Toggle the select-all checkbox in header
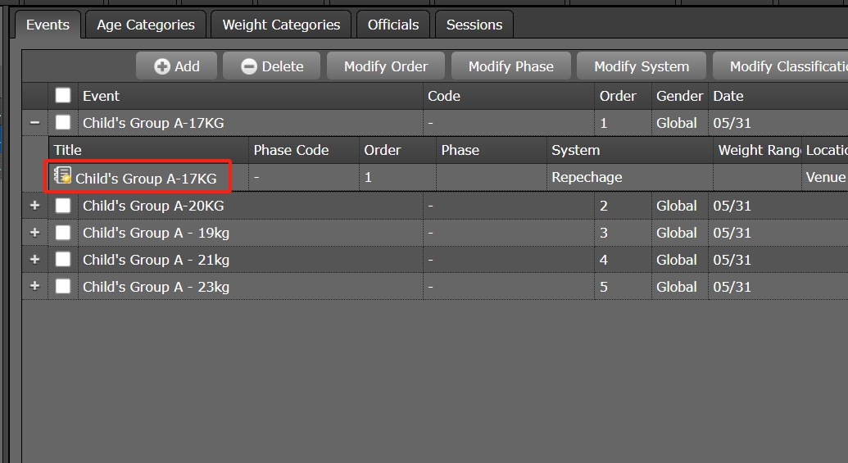 [x=63, y=96]
